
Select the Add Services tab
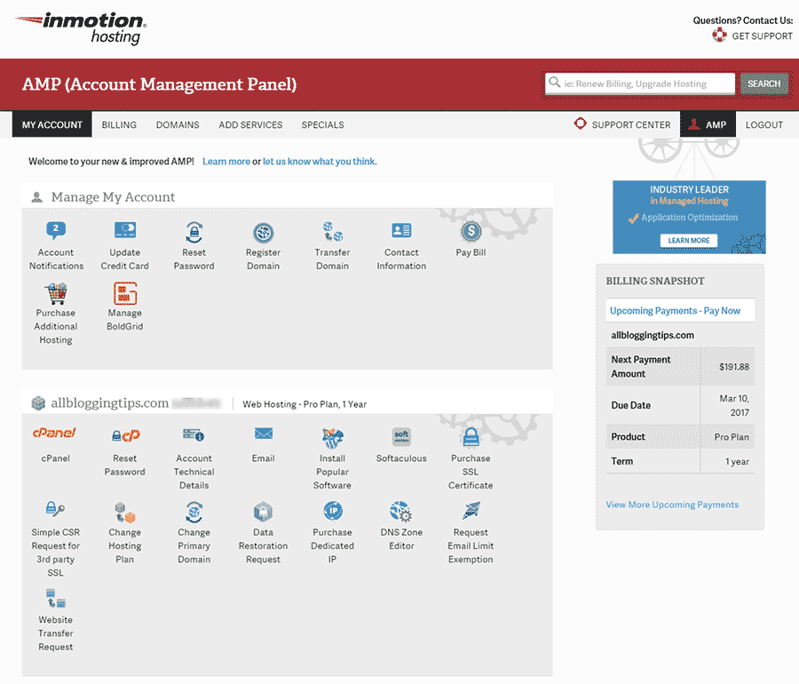coord(250,125)
